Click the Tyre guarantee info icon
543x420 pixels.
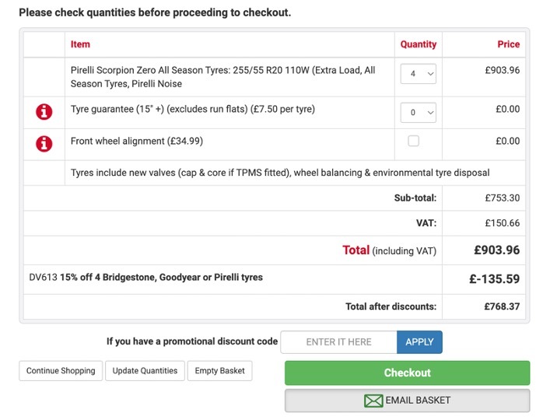pos(44,112)
